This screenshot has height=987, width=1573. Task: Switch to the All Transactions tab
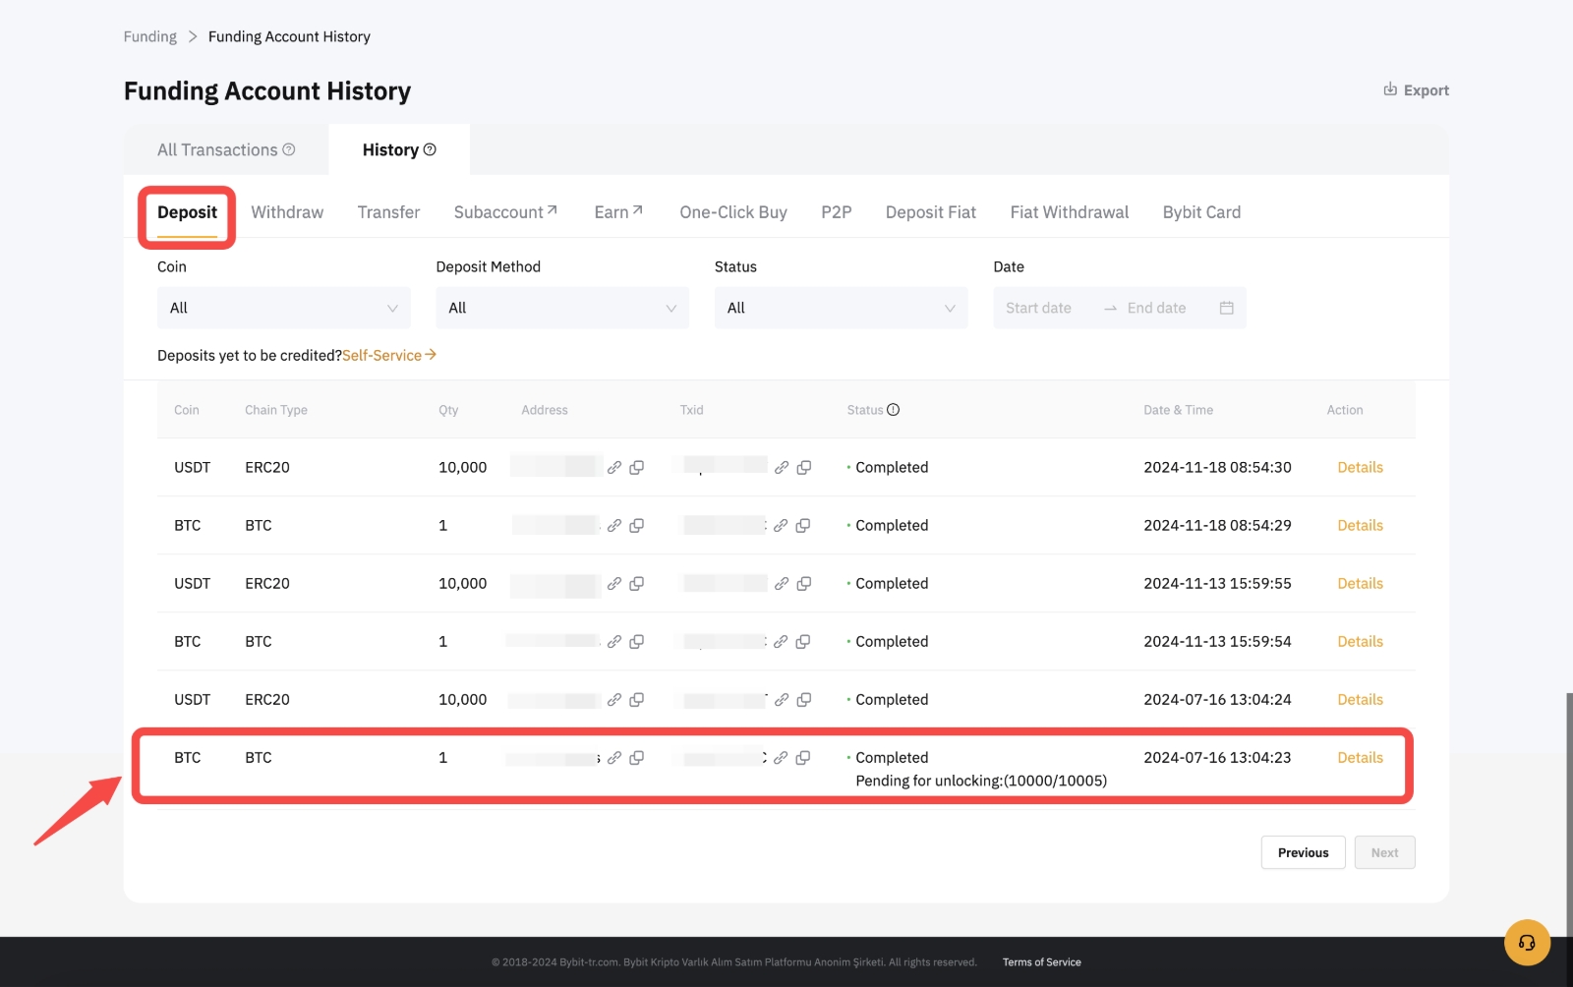pos(225,149)
